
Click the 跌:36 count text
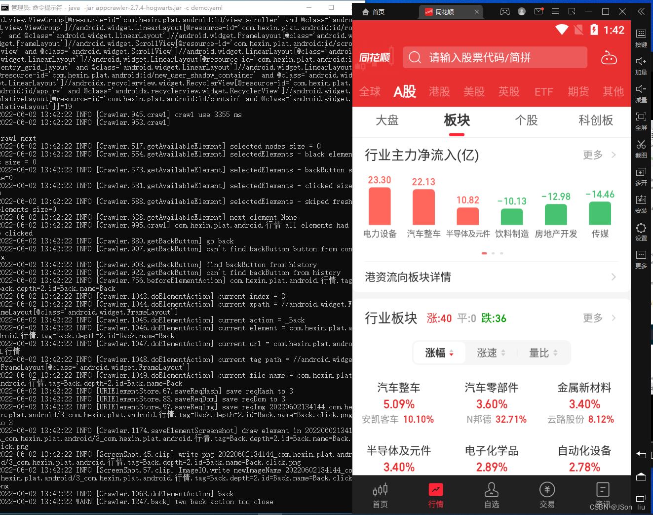(494, 318)
